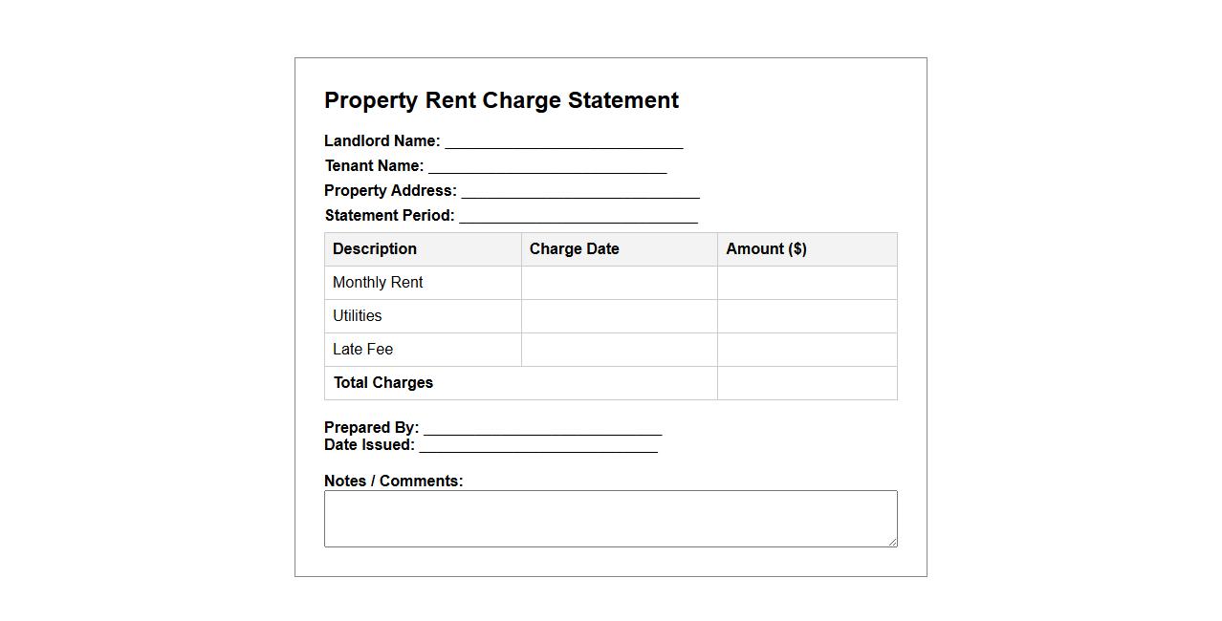This screenshot has width=1222, height=621.
Task: Click the Charge Date column header
Action: pos(574,249)
